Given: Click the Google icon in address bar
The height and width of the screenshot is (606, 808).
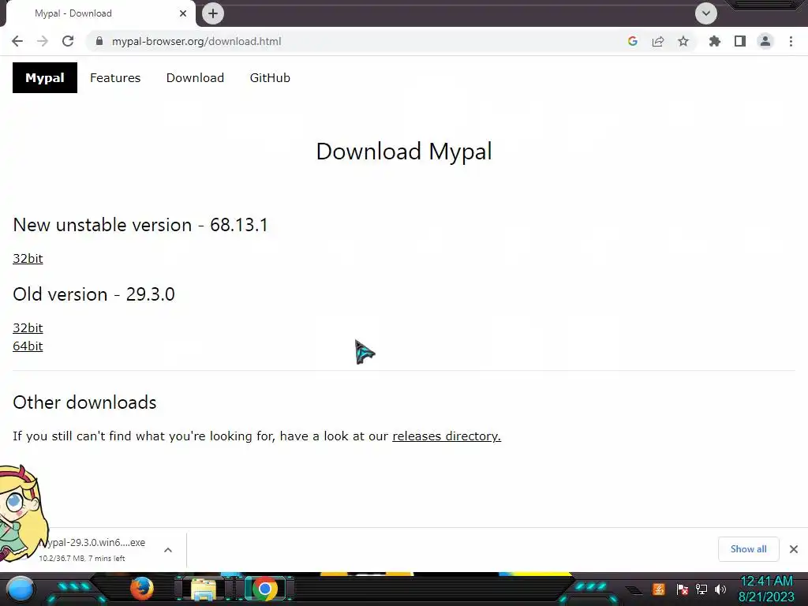Looking at the screenshot, I should (633, 41).
